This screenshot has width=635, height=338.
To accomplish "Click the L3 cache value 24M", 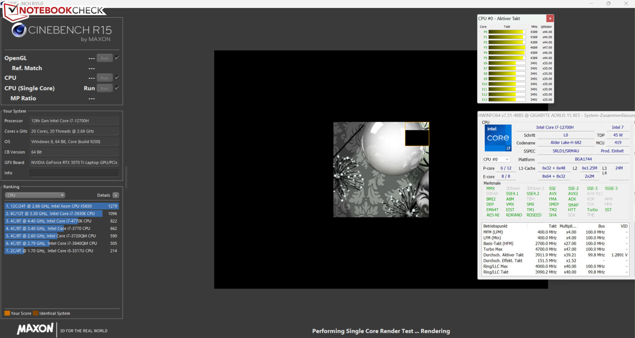I will 619,168.
